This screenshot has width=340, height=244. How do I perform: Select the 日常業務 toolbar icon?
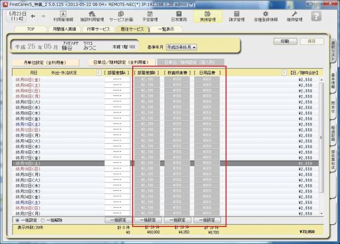[x=178, y=15]
